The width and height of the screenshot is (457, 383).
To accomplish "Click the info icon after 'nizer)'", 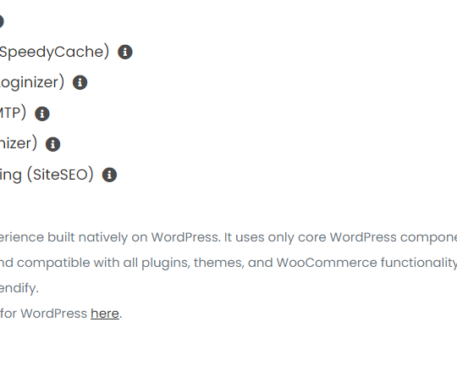I will (52, 144).
